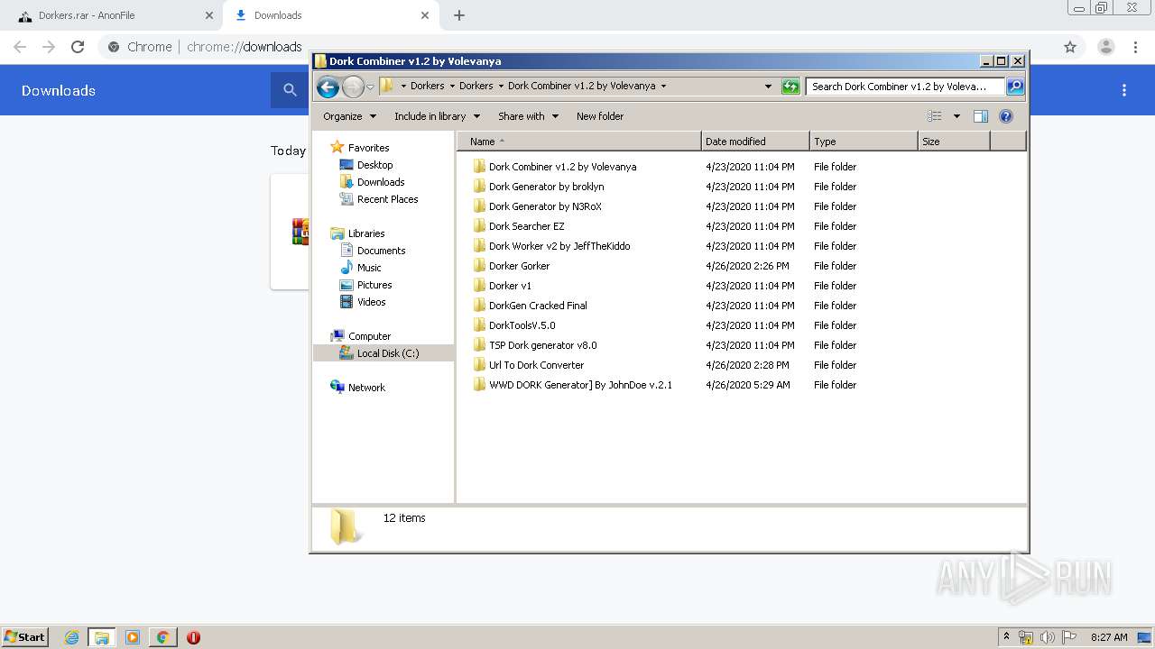Click the Downloads page search icon
Viewport: 1155px width, 649px height.
(290, 90)
